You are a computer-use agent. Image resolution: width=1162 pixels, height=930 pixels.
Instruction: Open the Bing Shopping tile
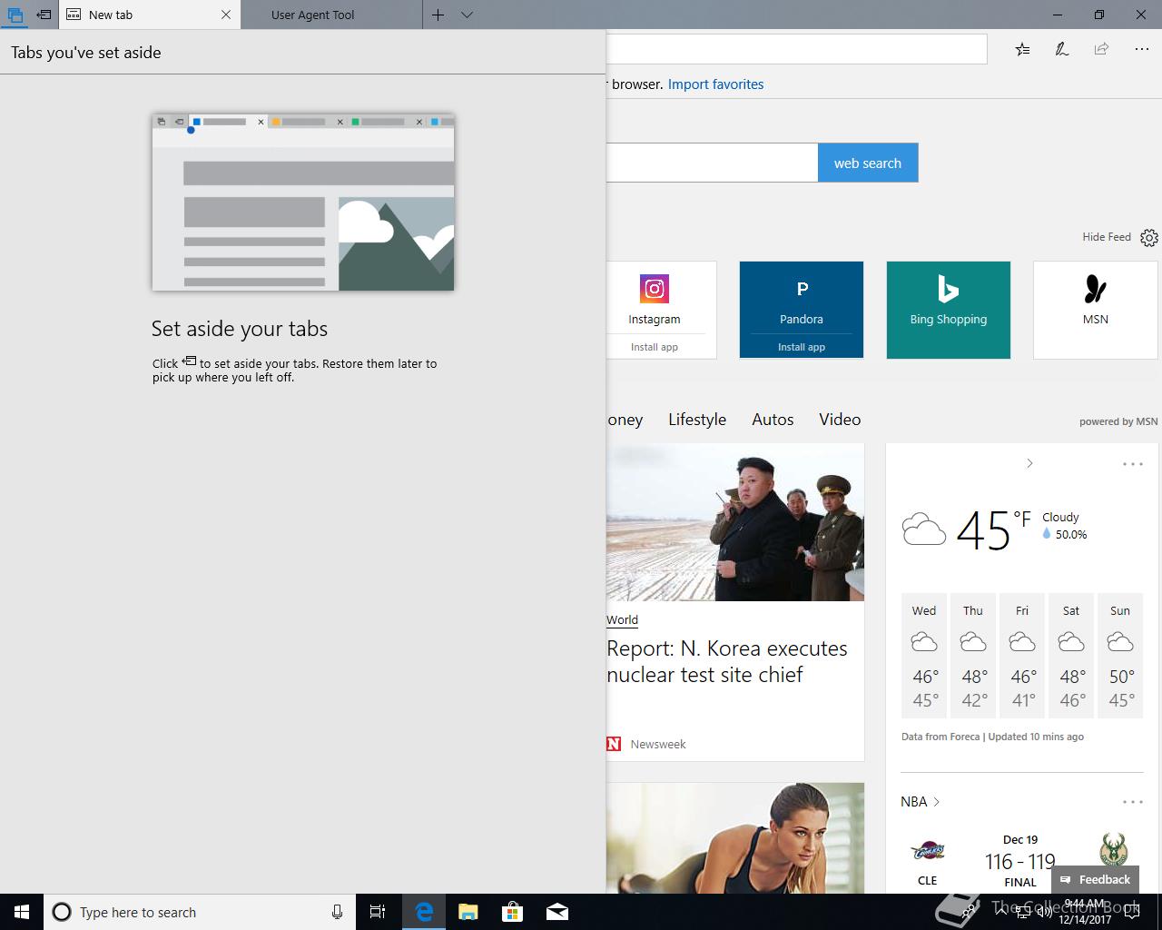coord(948,310)
